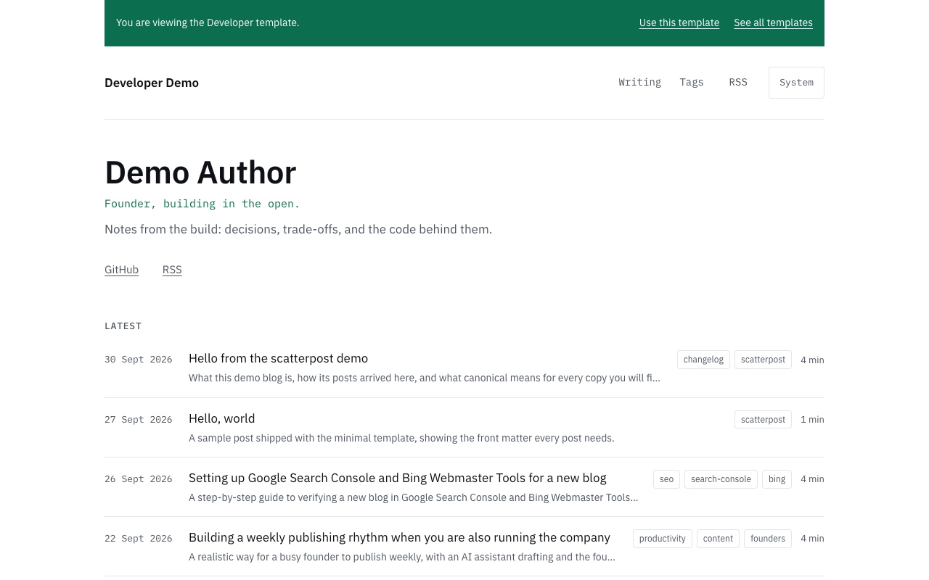This screenshot has width=929, height=580.
Task: Click summary 'A step-by-step guide to verifying…'
Action: 414,497
